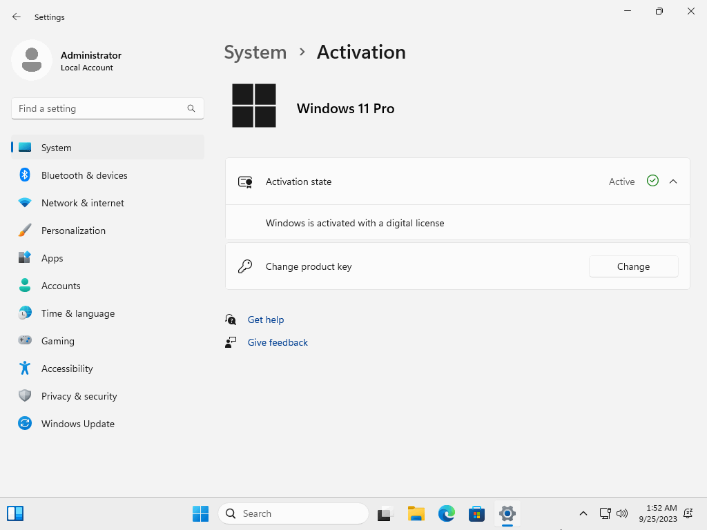Click the Privacy & security shield icon
707x530 pixels.
point(25,395)
